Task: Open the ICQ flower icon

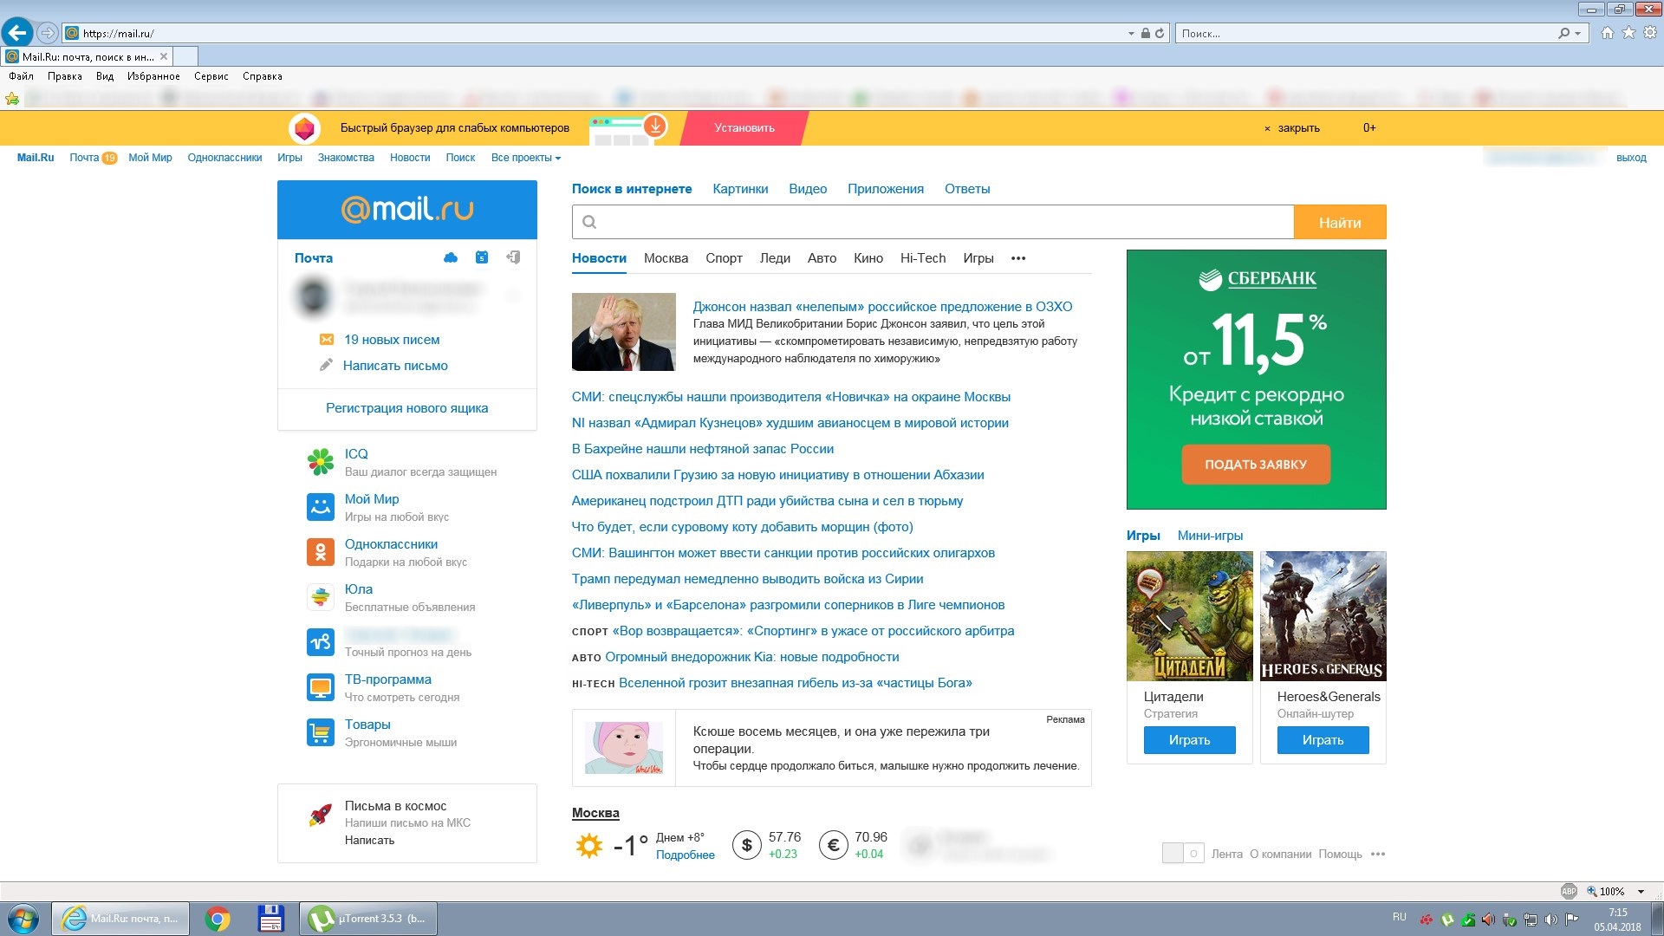Action: coord(321,462)
